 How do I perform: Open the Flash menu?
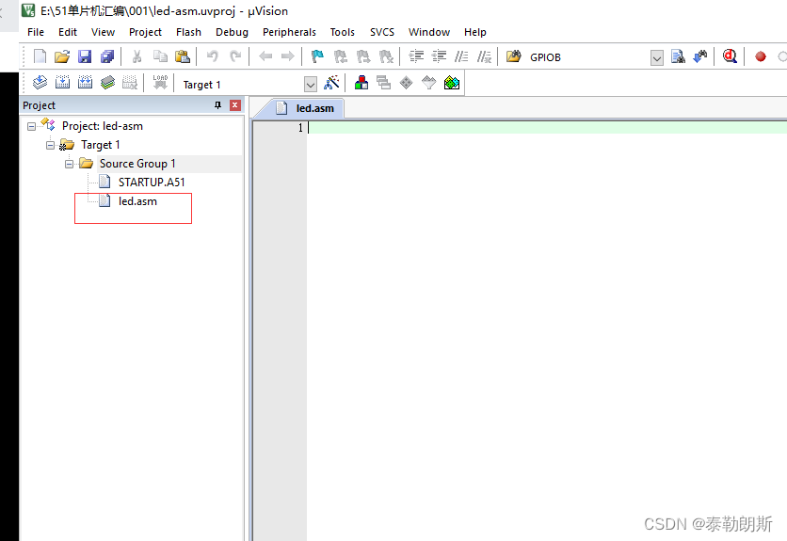click(188, 32)
